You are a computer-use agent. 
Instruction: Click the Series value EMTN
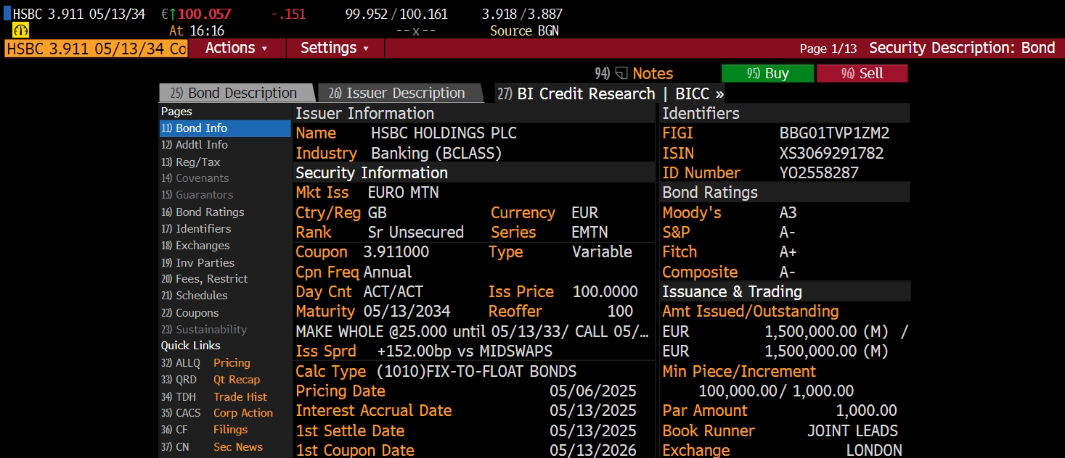(589, 233)
